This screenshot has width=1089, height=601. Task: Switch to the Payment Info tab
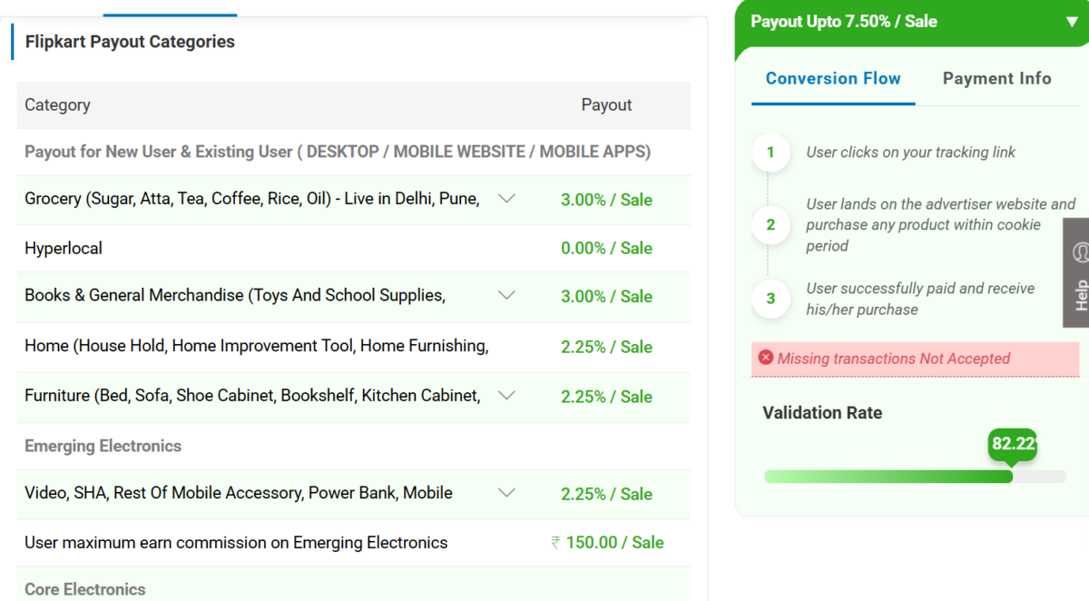(996, 78)
